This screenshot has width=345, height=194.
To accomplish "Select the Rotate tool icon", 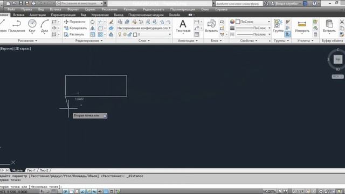I will (x=93, y=22).
